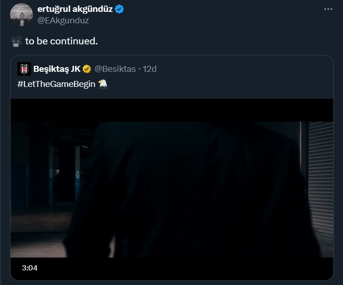The image size is (343, 285).
Task: Click the Beşiktaş JK club logo
Action: click(x=24, y=69)
